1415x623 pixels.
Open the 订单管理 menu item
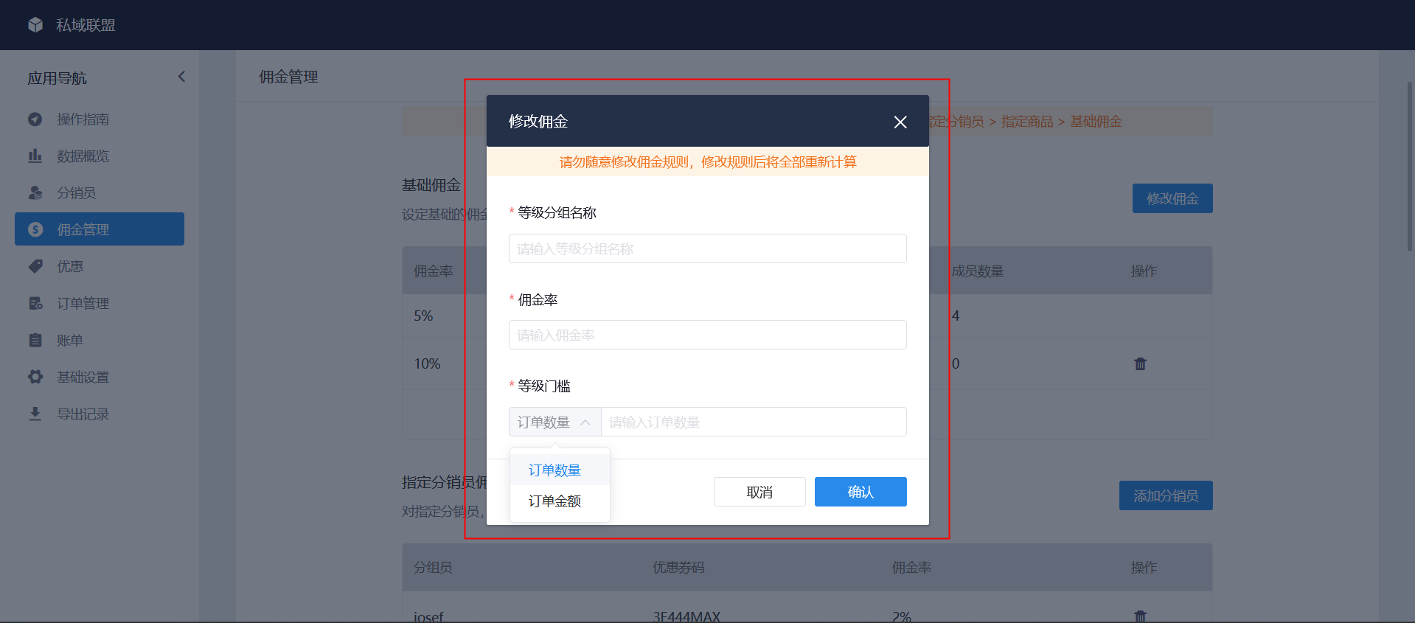[100, 304]
